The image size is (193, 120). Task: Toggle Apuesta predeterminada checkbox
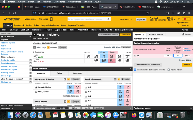tap(35, 108)
